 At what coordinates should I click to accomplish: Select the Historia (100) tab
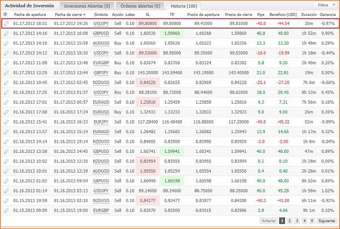pyautogui.click(x=184, y=6)
